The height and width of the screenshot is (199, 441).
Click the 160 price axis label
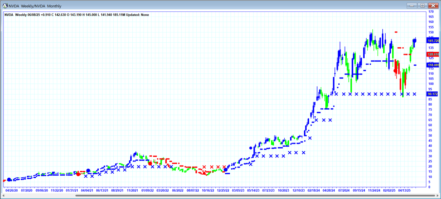point(431,22)
